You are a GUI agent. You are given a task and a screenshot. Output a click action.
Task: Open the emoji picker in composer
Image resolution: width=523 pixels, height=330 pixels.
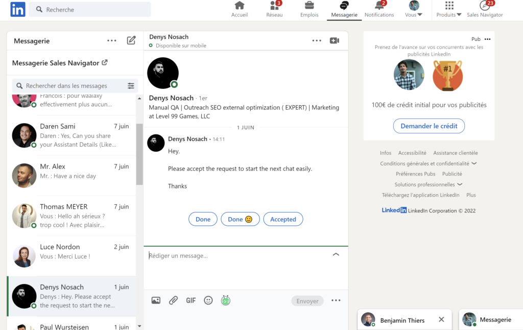click(208, 301)
